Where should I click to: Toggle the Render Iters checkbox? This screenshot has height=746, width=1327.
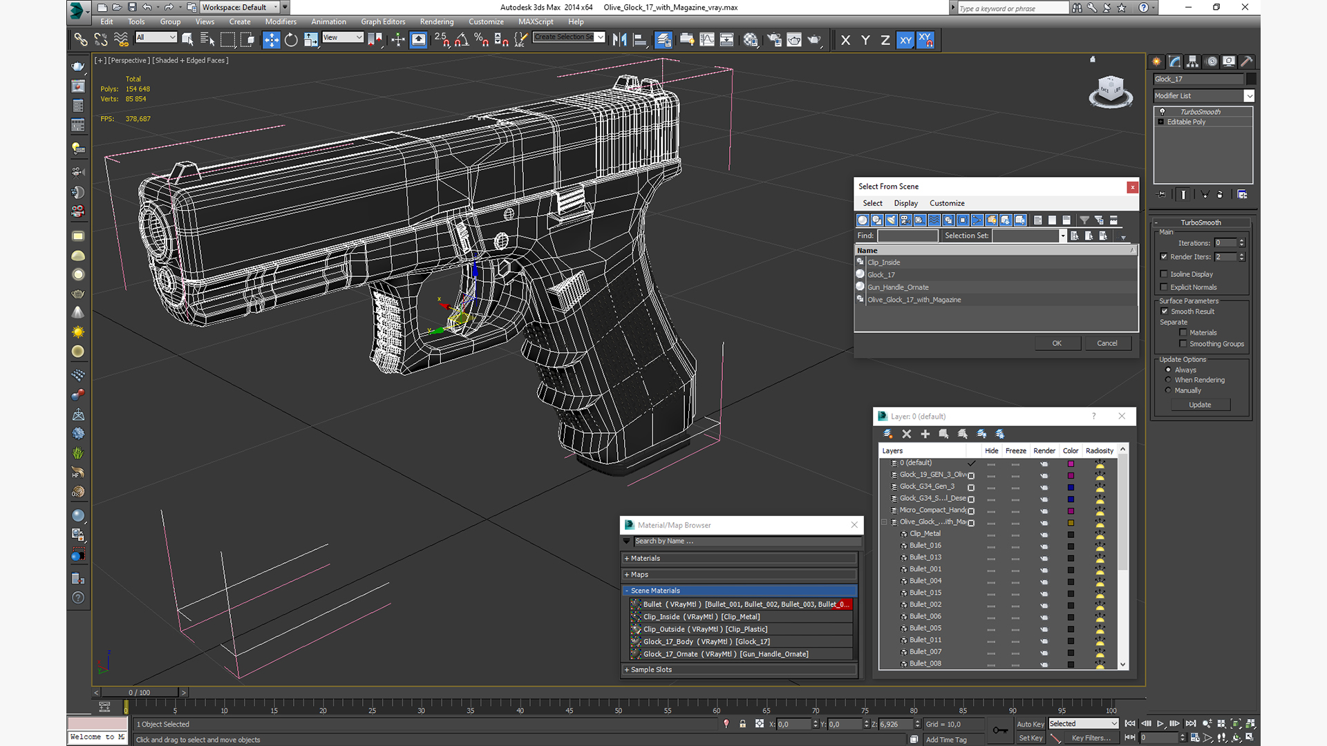pos(1164,257)
